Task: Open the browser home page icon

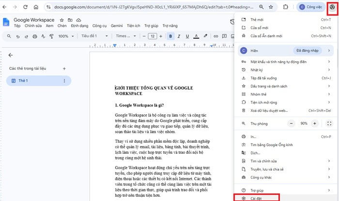Action: tap(36, 7)
